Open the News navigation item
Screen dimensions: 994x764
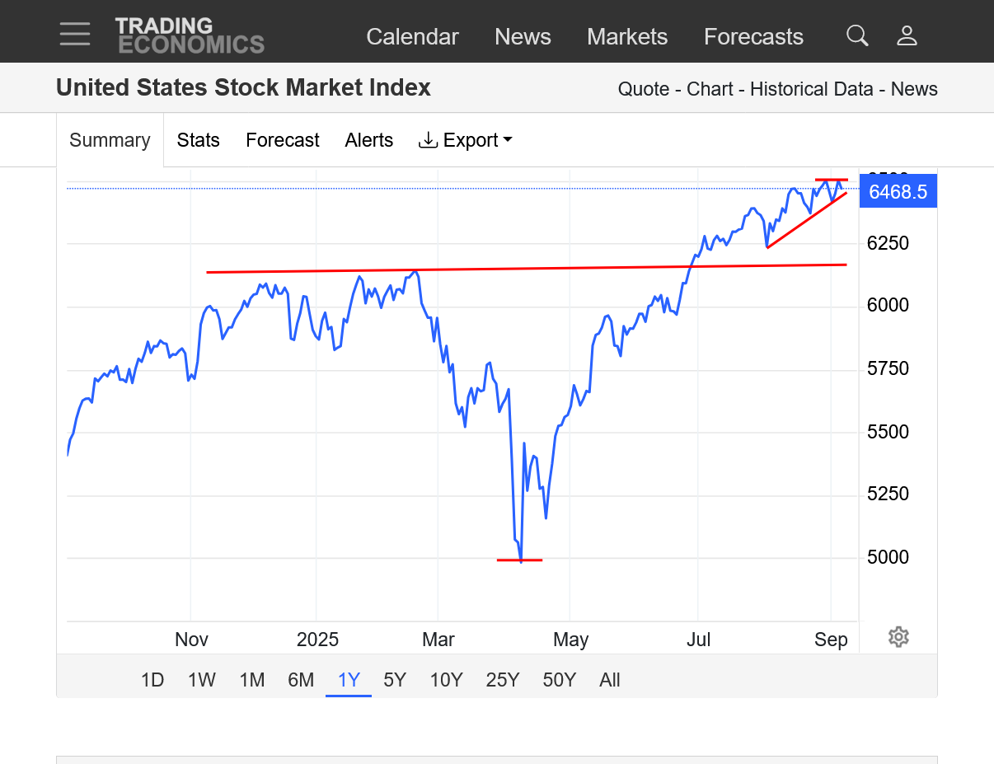click(523, 36)
